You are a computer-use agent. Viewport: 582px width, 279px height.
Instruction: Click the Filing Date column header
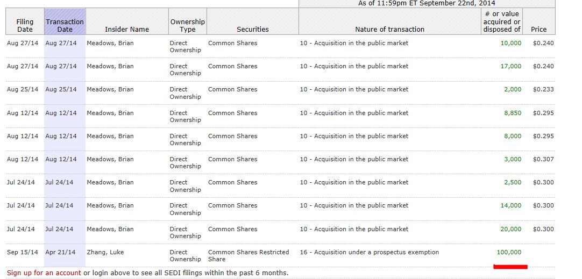(25, 25)
